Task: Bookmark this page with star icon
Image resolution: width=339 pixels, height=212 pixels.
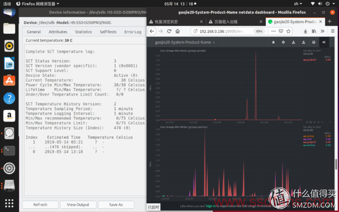Action: [288, 31]
